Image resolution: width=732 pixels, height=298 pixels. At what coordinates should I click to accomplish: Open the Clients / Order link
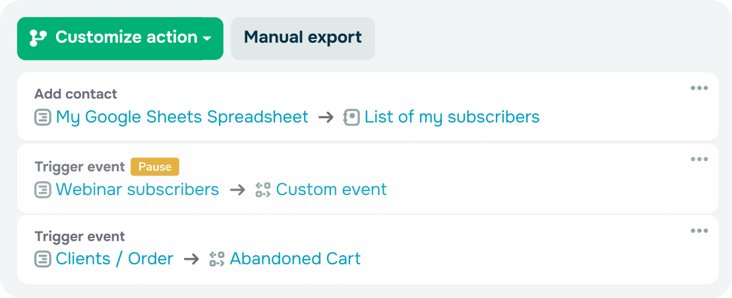[115, 259]
